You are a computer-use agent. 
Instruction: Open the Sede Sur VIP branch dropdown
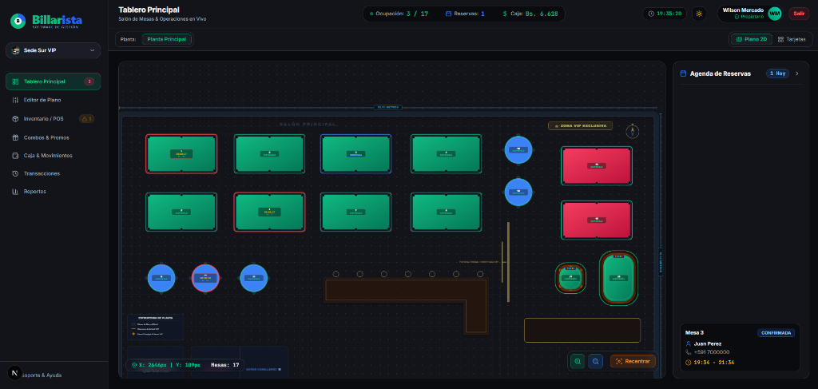point(54,50)
